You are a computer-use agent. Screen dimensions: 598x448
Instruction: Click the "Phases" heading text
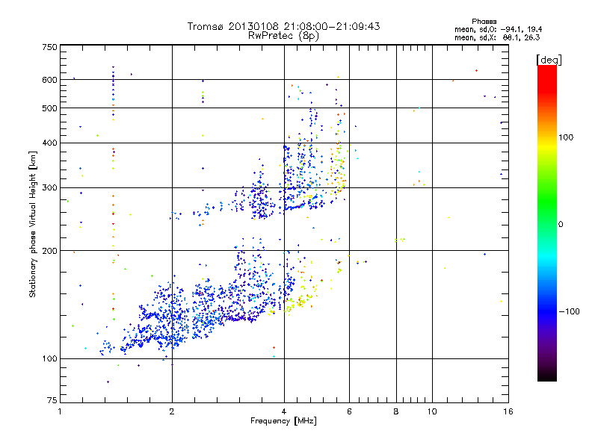point(484,22)
